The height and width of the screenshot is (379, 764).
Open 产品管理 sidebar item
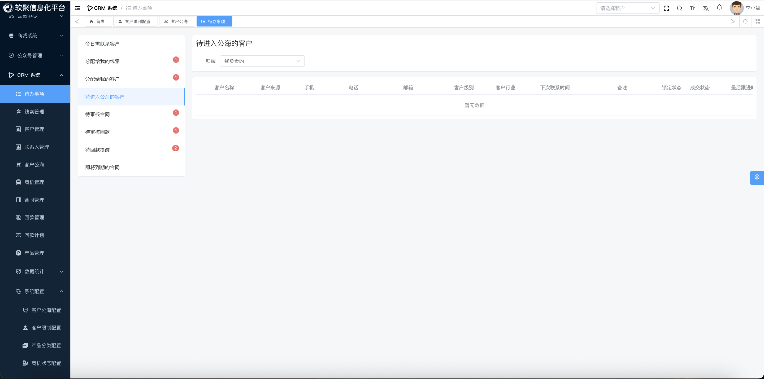coord(34,253)
